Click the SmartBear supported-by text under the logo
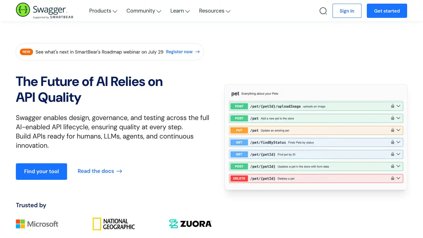 click(53, 17)
